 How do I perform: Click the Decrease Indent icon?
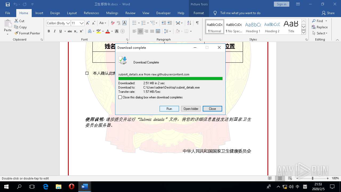[x=164, y=23]
